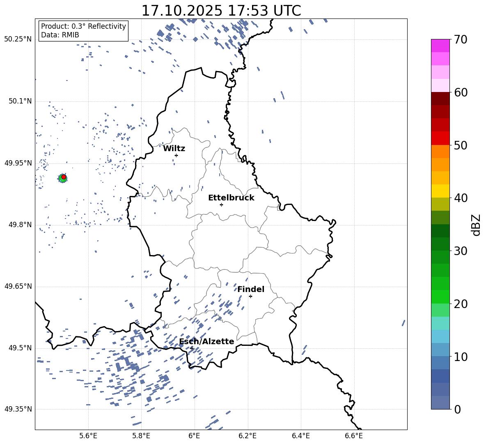Click the cross marker below Findel

click(250, 297)
